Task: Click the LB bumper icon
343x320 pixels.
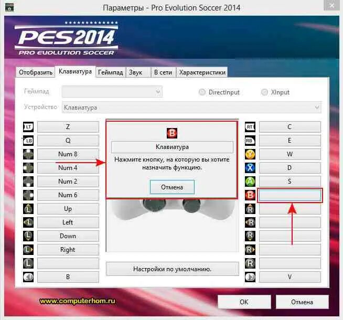Action: point(28,141)
